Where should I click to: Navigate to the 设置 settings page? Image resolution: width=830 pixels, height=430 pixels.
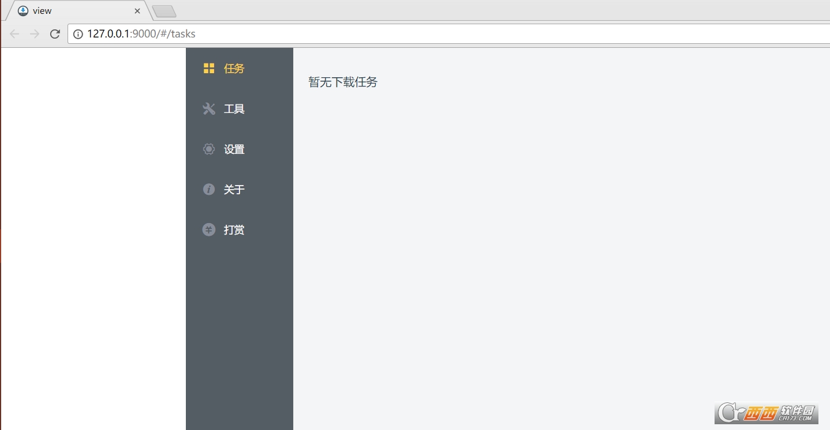tap(234, 149)
